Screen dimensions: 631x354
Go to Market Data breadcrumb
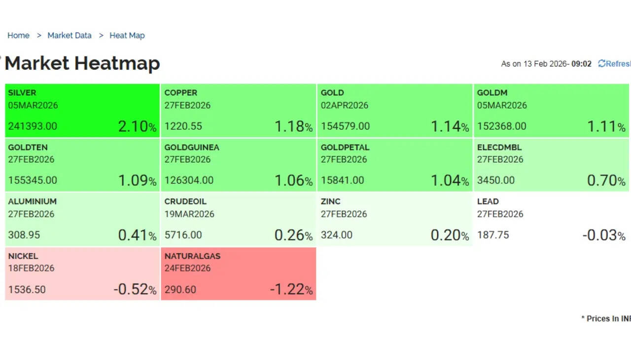point(70,35)
